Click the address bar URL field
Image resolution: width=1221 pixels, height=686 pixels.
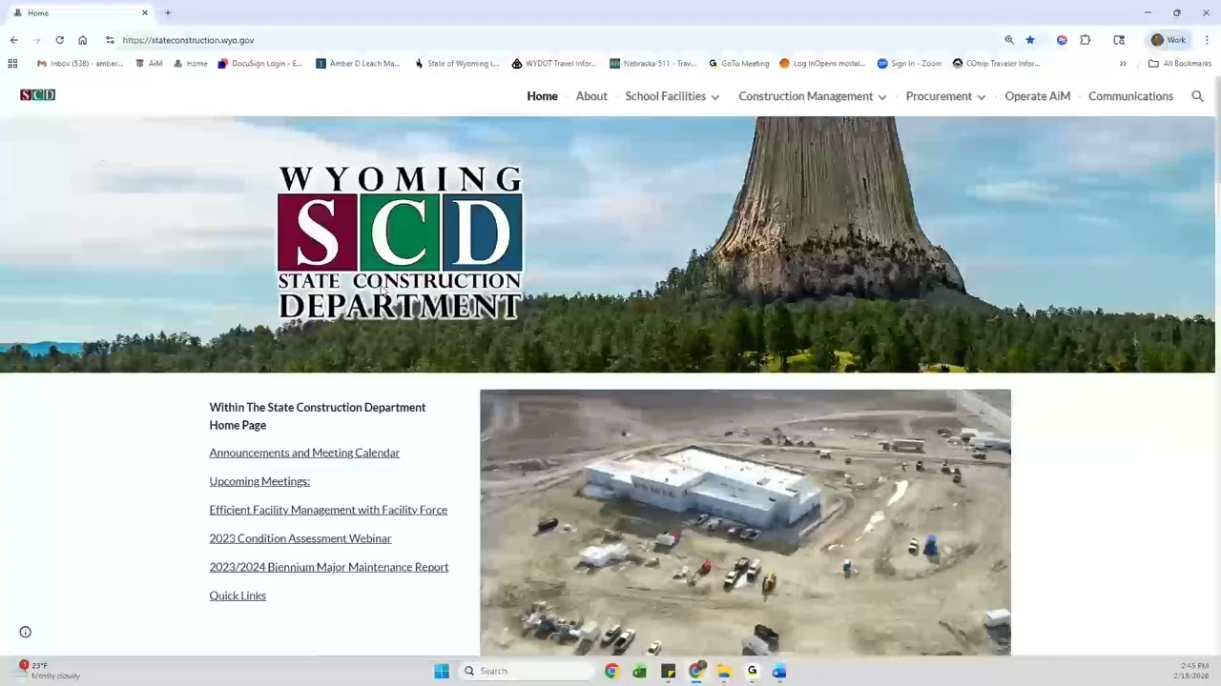click(x=553, y=40)
